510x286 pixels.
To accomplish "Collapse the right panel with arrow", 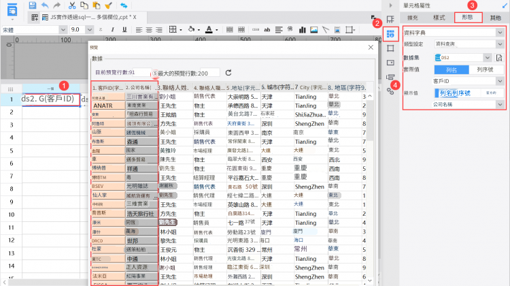I will pos(390,5).
